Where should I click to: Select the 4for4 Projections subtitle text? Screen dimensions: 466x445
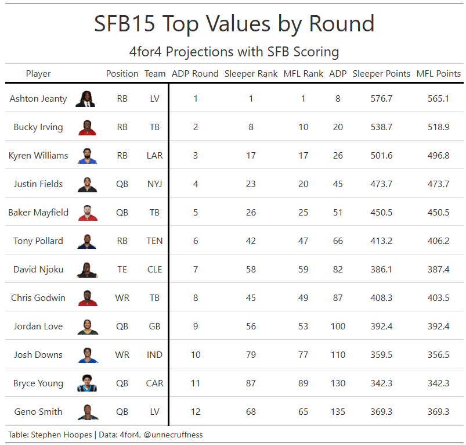(x=234, y=52)
